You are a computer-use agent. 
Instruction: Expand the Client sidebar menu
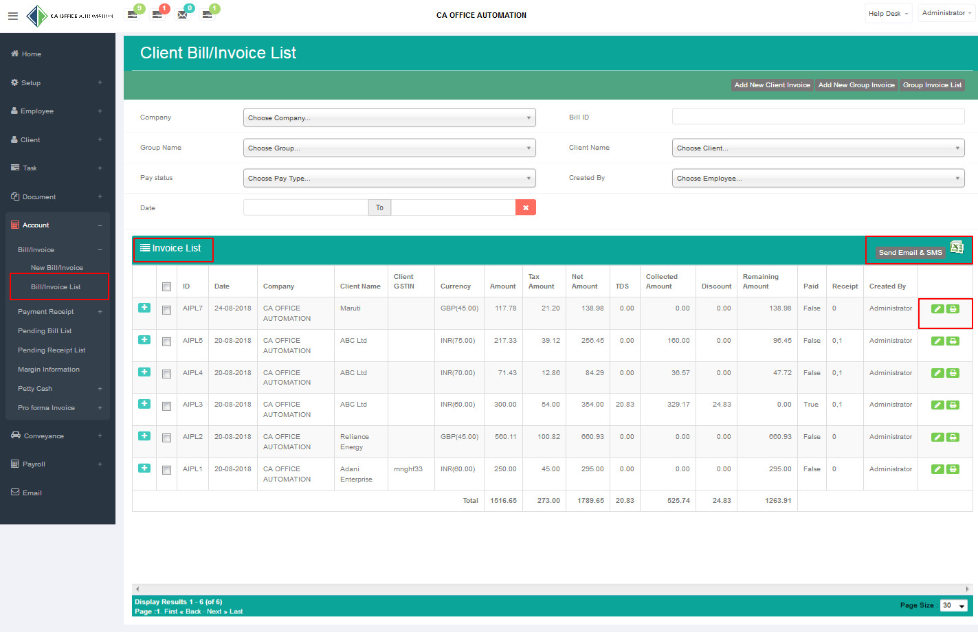(x=58, y=139)
